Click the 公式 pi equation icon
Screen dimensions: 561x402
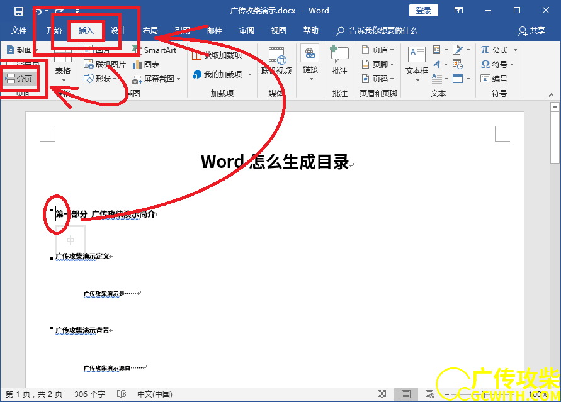click(x=485, y=50)
